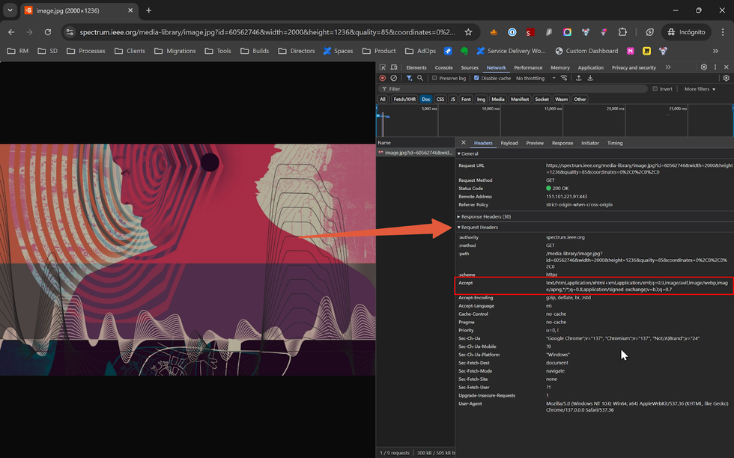The width and height of the screenshot is (734, 458).
Task: Show only Img network requests
Action: click(x=481, y=99)
